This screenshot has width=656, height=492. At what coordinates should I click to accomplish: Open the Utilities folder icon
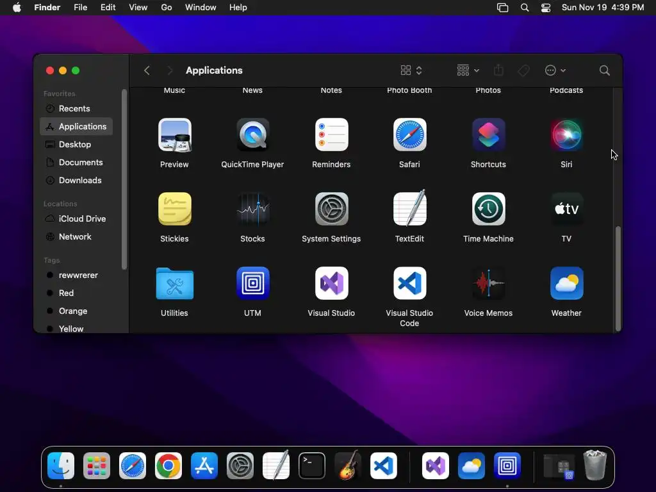click(174, 283)
